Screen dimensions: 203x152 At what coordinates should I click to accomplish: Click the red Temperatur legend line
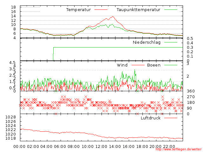click(101, 10)
